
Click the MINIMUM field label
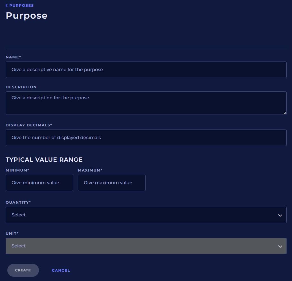[x=17, y=170]
